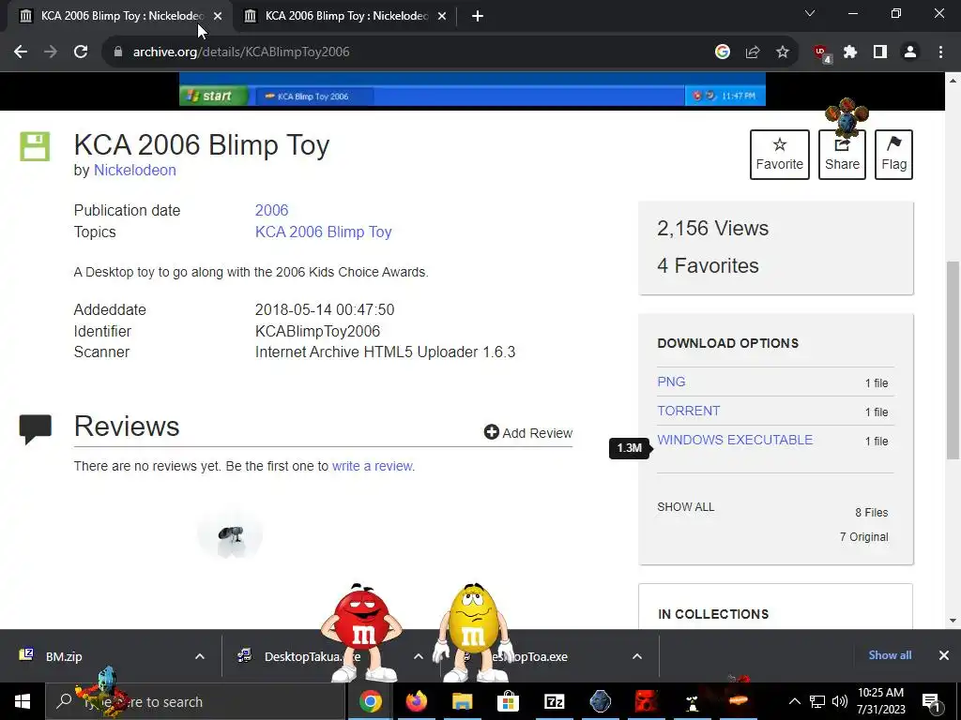
Task: Click SHOW ALL download files
Action: [686, 507]
